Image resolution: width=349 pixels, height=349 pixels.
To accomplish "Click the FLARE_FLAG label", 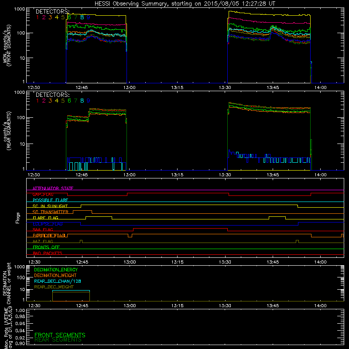I will [x=45, y=218].
